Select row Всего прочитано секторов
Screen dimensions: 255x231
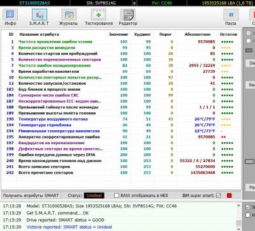click(x=121, y=173)
